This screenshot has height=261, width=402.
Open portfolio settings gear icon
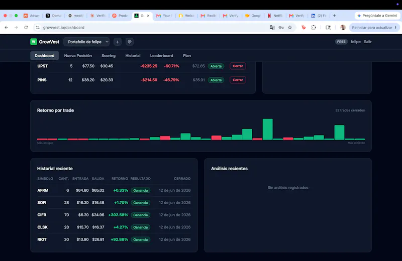[130, 42]
